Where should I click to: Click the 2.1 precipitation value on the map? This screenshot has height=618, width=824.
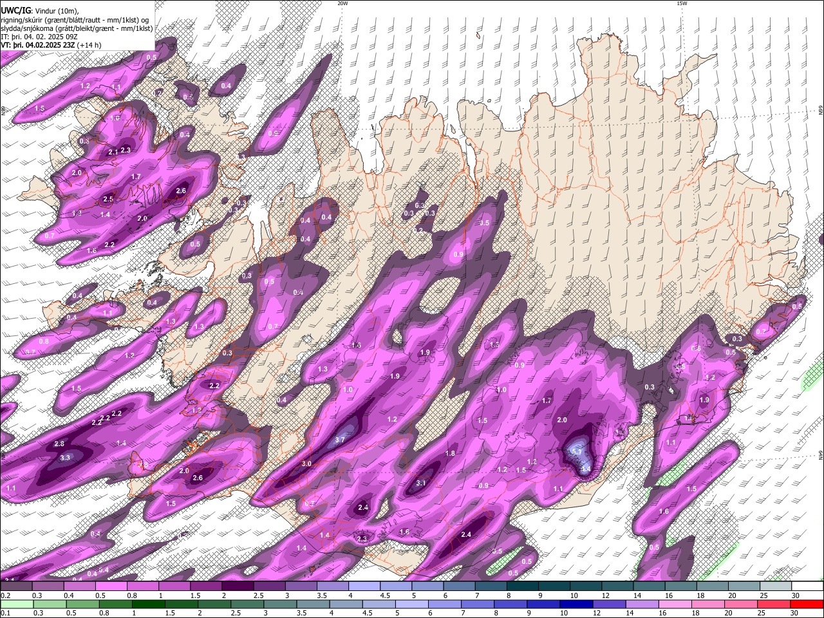(x=113, y=152)
